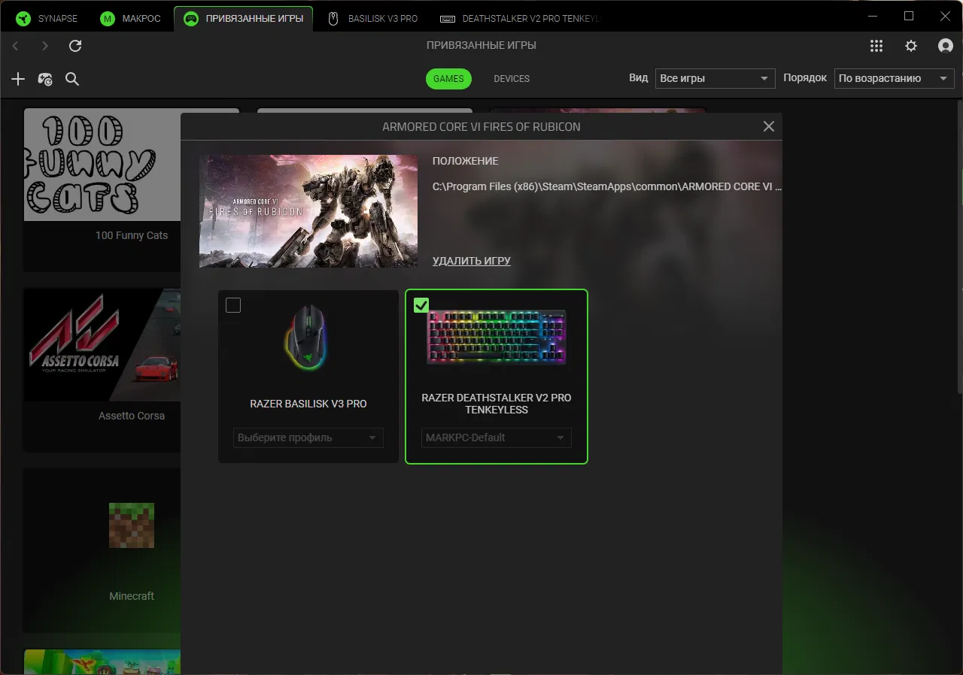Open the Порядок 'По возрастанию' dropdown

894,78
